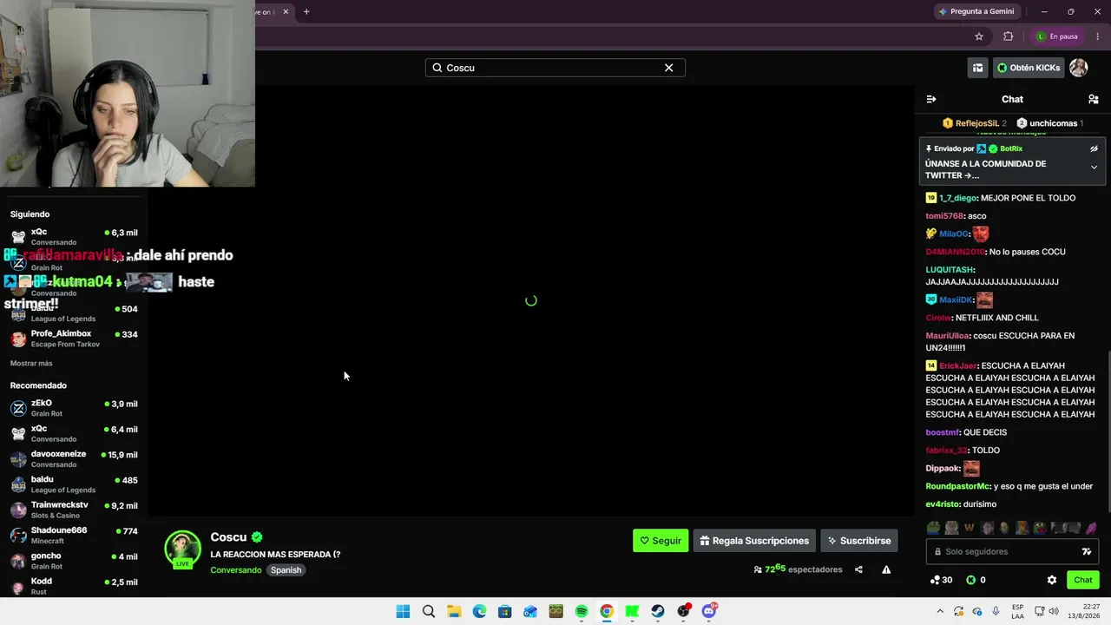Image resolution: width=1111 pixels, height=625 pixels.
Task: Open Kodd channel in sidebar
Action: point(74,586)
